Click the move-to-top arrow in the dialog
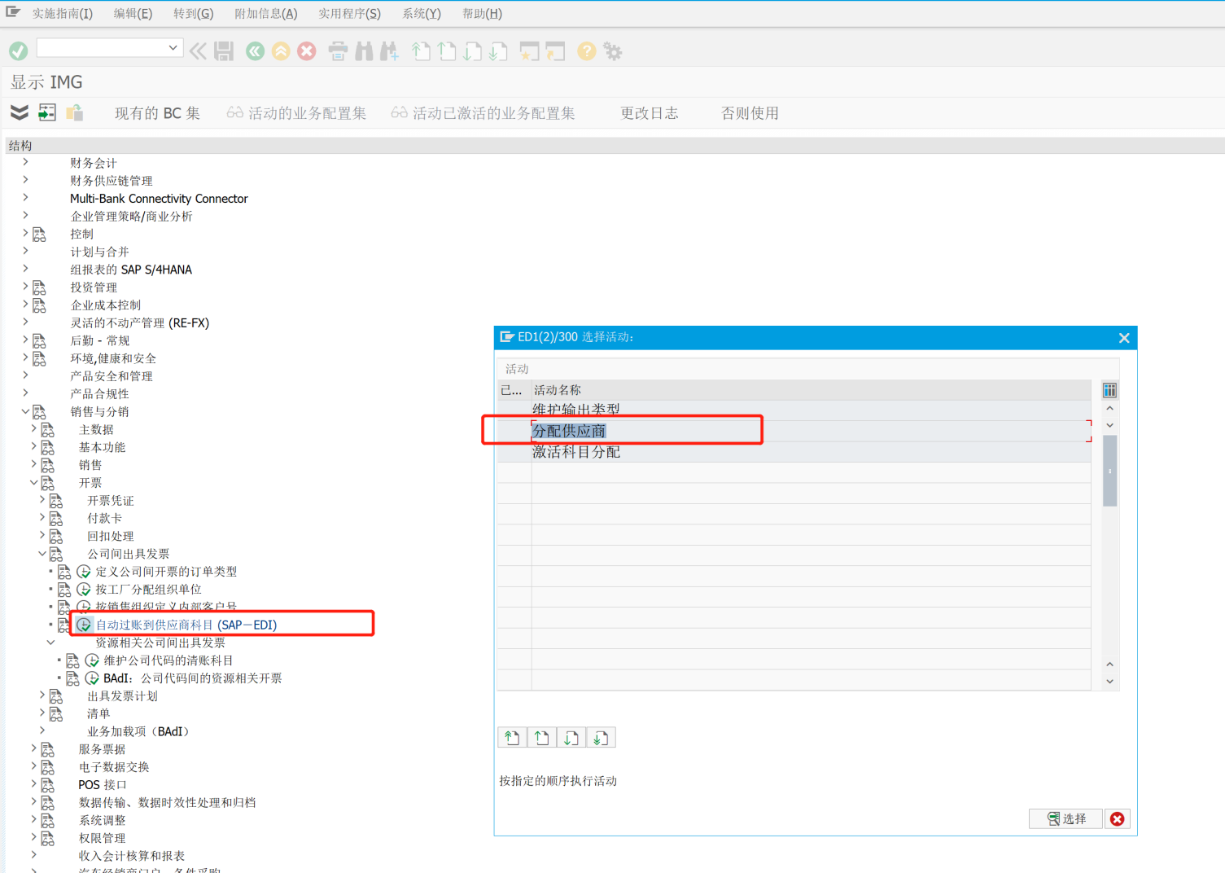Screen dimensions: 1225x873 click(511, 737)
